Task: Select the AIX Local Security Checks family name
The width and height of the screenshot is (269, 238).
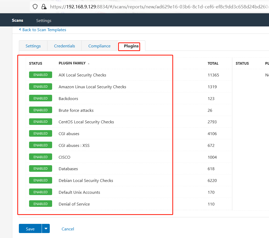Action: [82, 75]
